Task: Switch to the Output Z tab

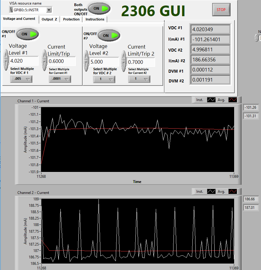Action: (49, 19)
